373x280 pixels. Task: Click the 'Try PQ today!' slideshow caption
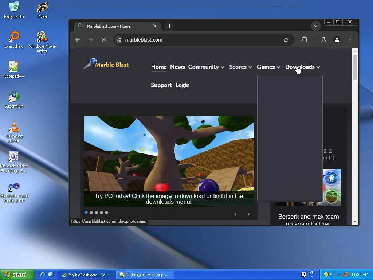click(x=169, y=199)
